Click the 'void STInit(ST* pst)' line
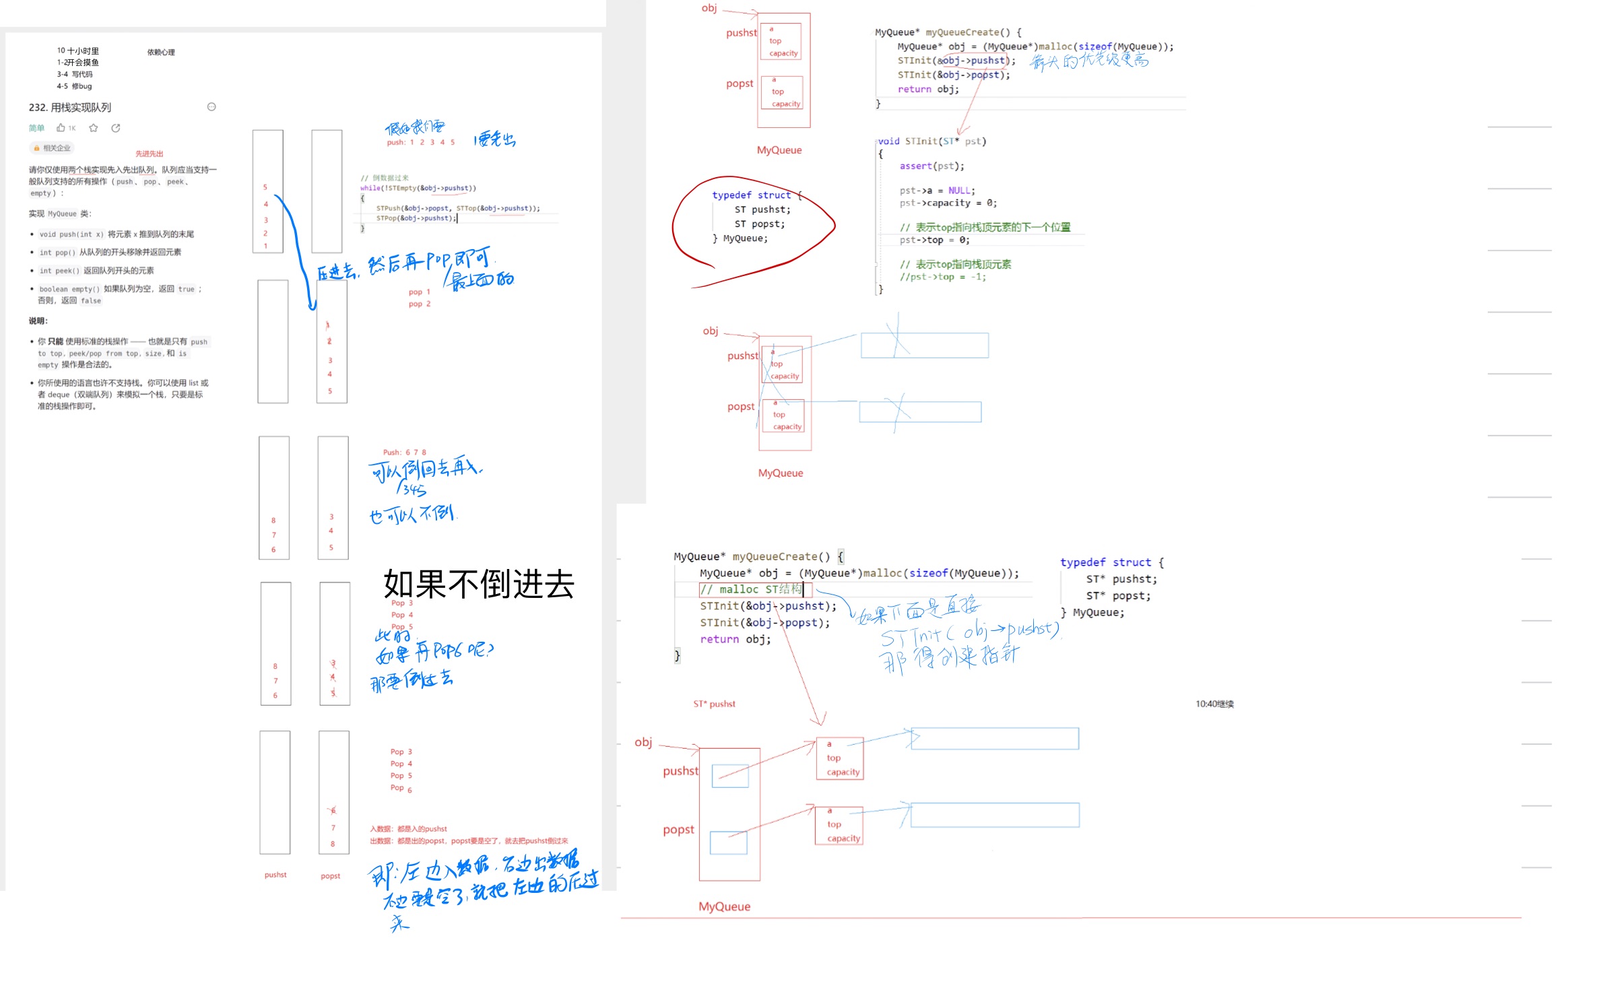 pos(932,141)
